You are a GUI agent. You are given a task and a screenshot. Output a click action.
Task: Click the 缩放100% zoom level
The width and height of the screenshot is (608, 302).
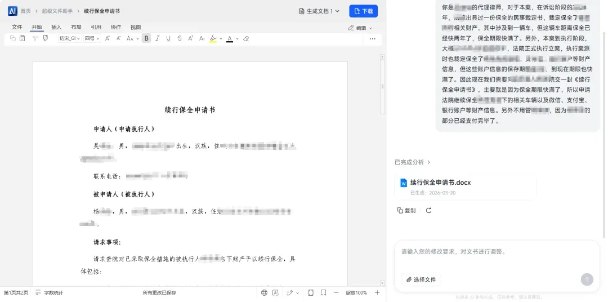pos(356,292)
